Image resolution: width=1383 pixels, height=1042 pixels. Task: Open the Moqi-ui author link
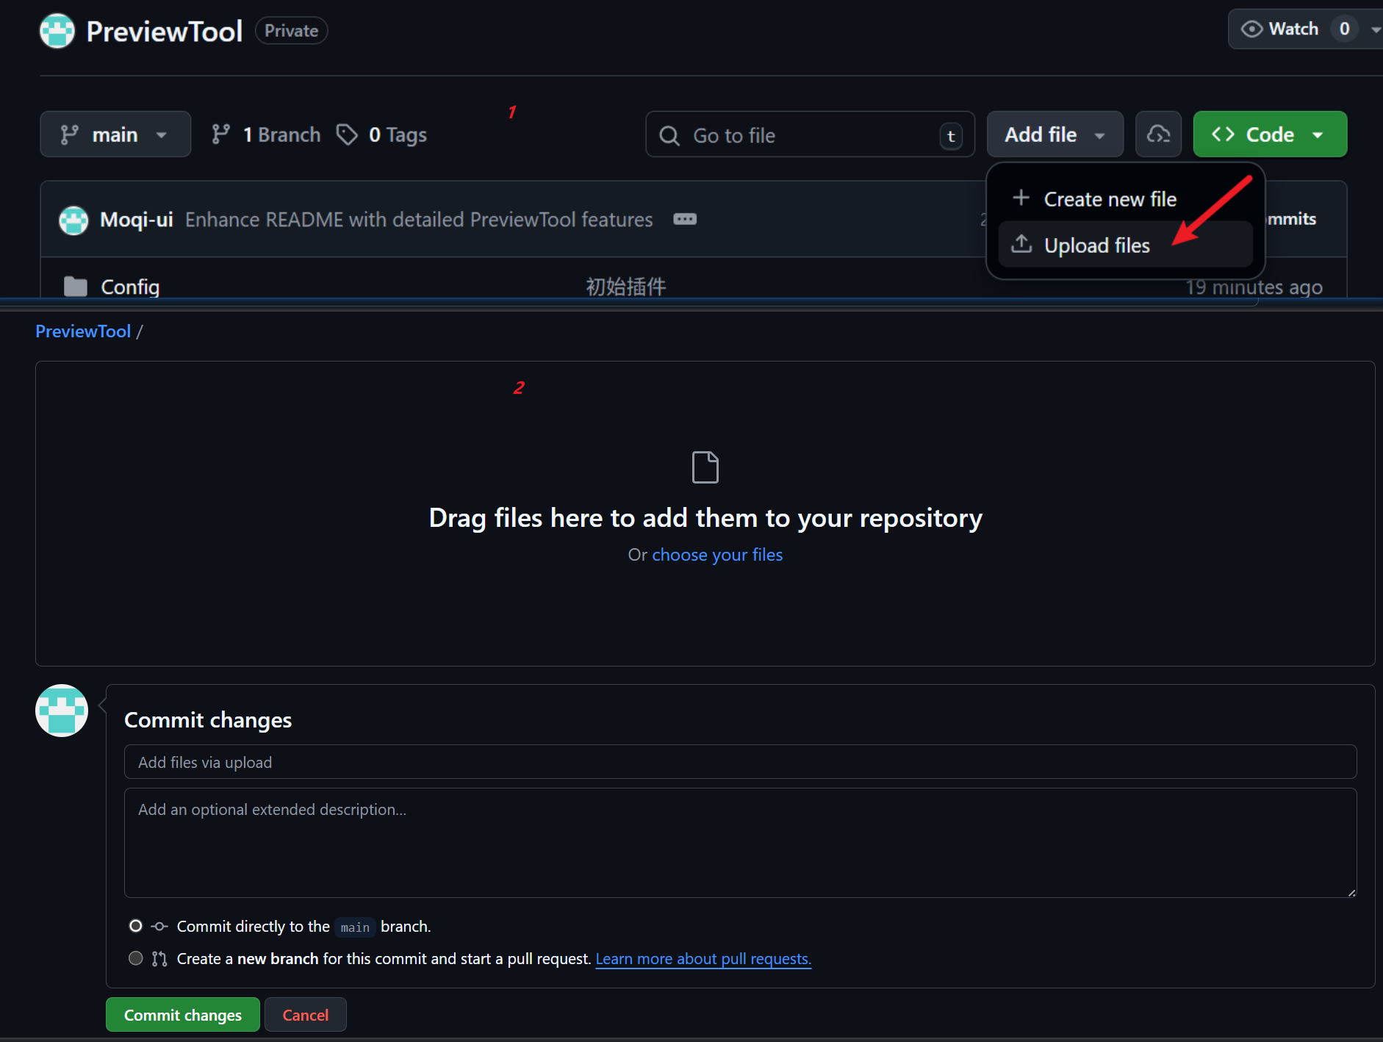click(137, 220)
